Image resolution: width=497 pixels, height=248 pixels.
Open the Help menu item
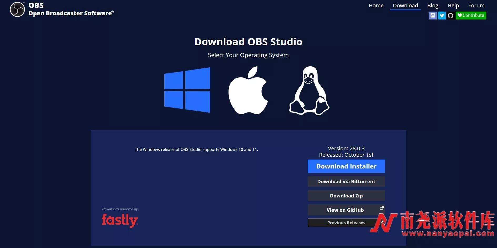click(x=453, y=6)
